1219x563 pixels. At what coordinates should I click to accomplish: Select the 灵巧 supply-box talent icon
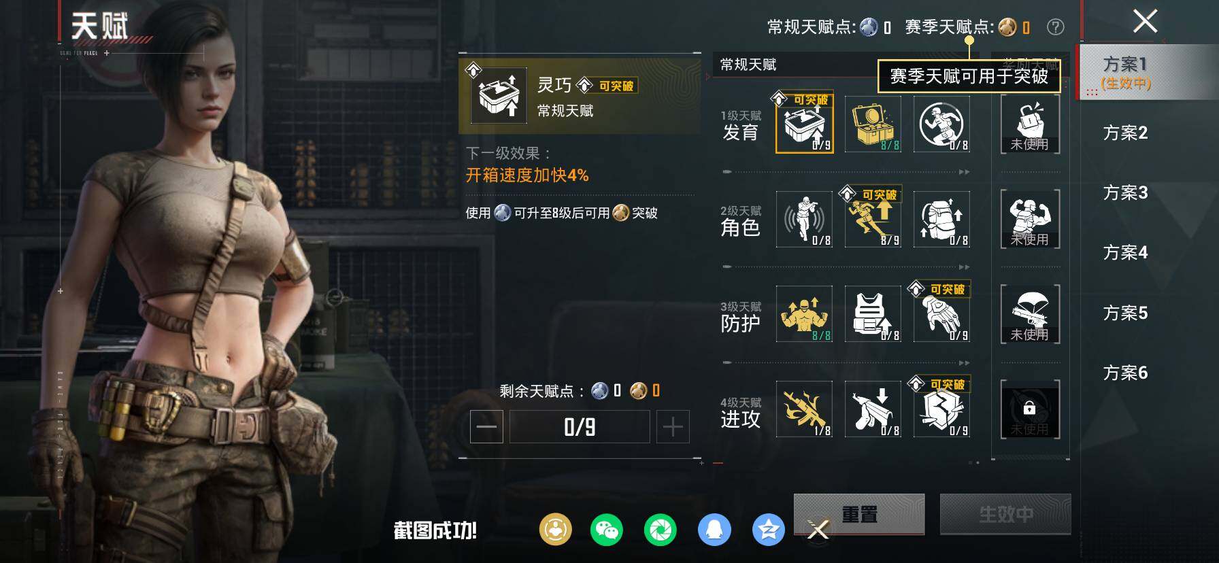pos(805,124)
